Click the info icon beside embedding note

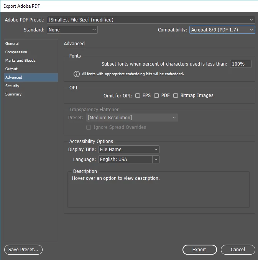[76, 74]
